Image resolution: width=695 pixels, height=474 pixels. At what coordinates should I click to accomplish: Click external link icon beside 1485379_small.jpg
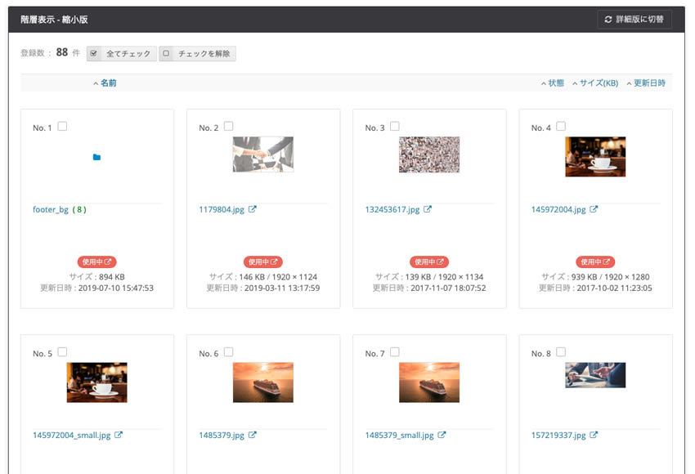tap(442, 435)
